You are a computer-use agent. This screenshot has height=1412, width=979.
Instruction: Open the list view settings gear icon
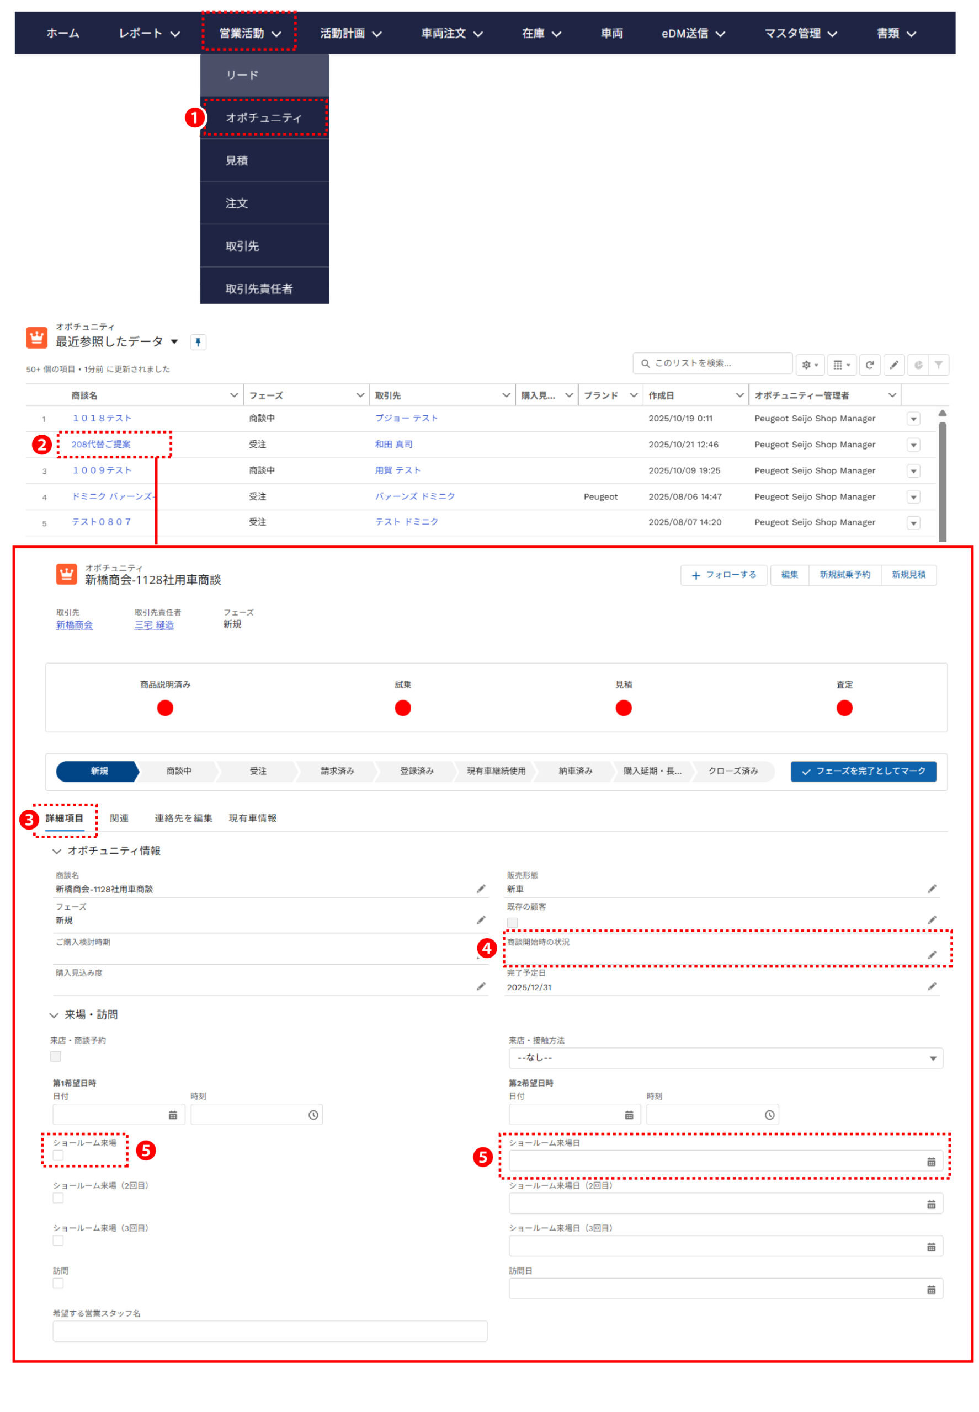pos(810,365)
